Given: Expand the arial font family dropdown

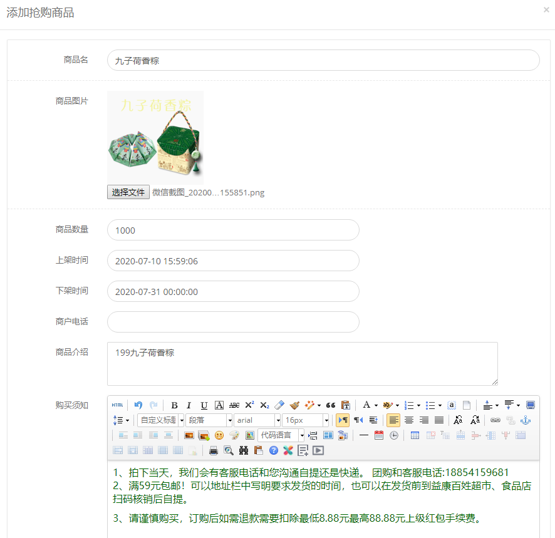Looking at the screenshot, I should click(277, 420).
